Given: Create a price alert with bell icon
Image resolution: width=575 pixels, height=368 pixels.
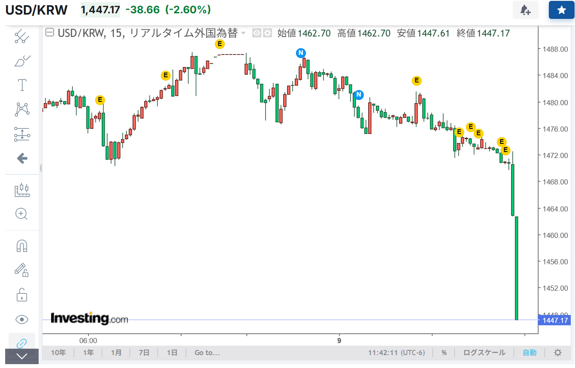Looking at the screenshot, I should tap(525, 10).
